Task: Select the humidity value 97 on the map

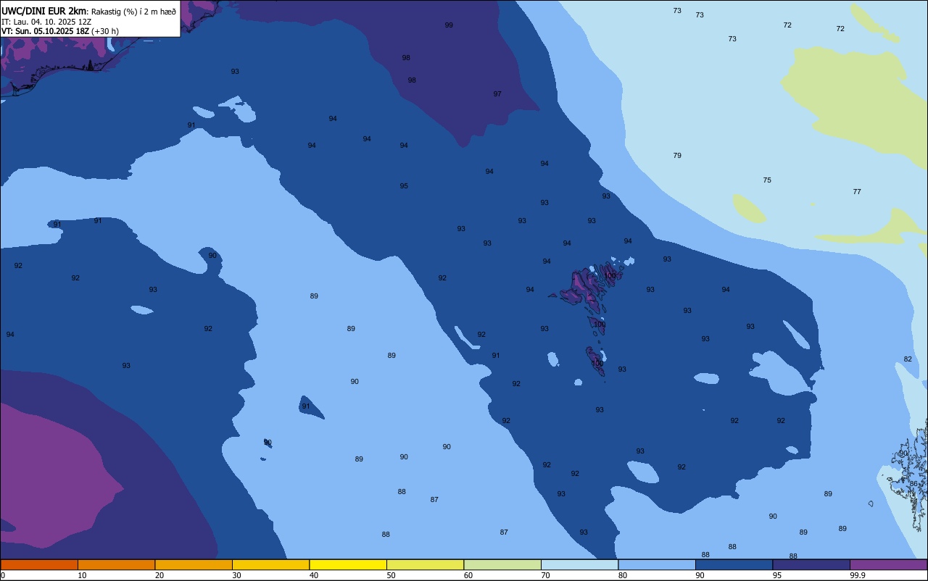Action: 497,94
